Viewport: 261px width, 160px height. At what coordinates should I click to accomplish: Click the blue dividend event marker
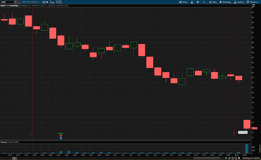coord(61,138)
